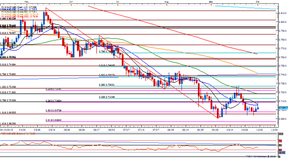Click the 04/29 date label
The width and height of the screenshot is (288, 158).
coord(22,129)
